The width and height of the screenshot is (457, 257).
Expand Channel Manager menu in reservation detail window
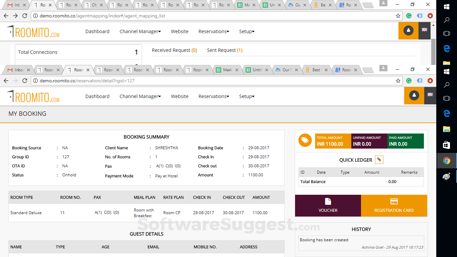[140, 96]
